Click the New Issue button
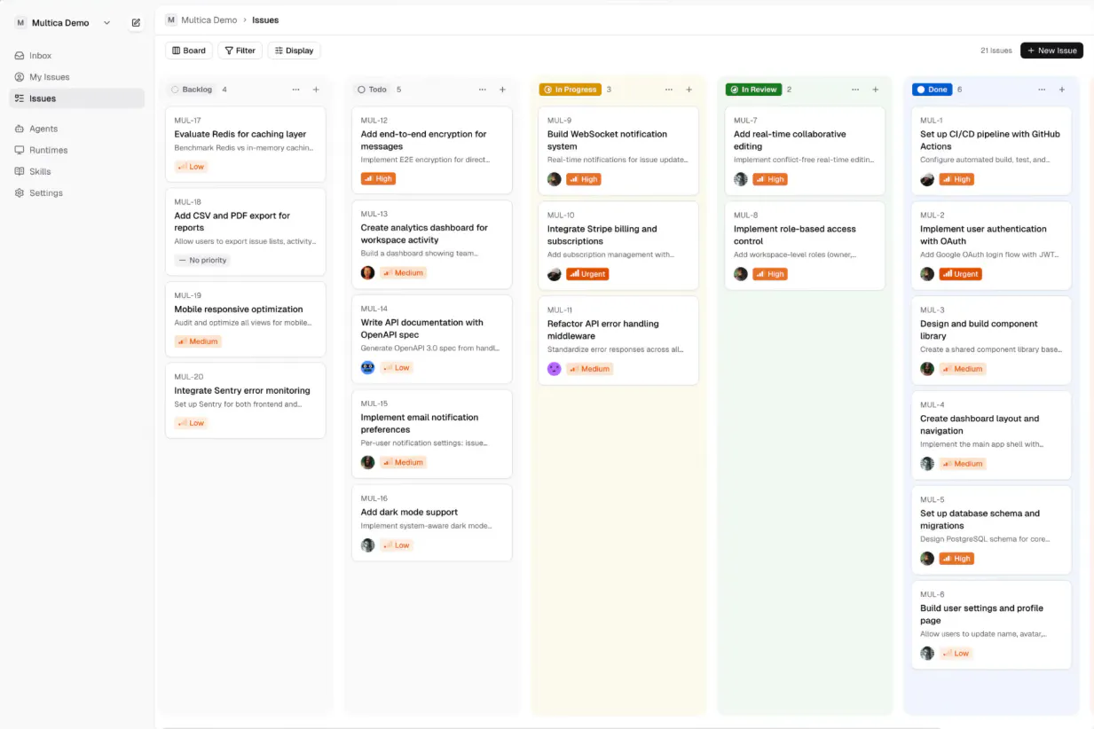This screenshot has height=729, width=1094. [x=1051, y=51]
